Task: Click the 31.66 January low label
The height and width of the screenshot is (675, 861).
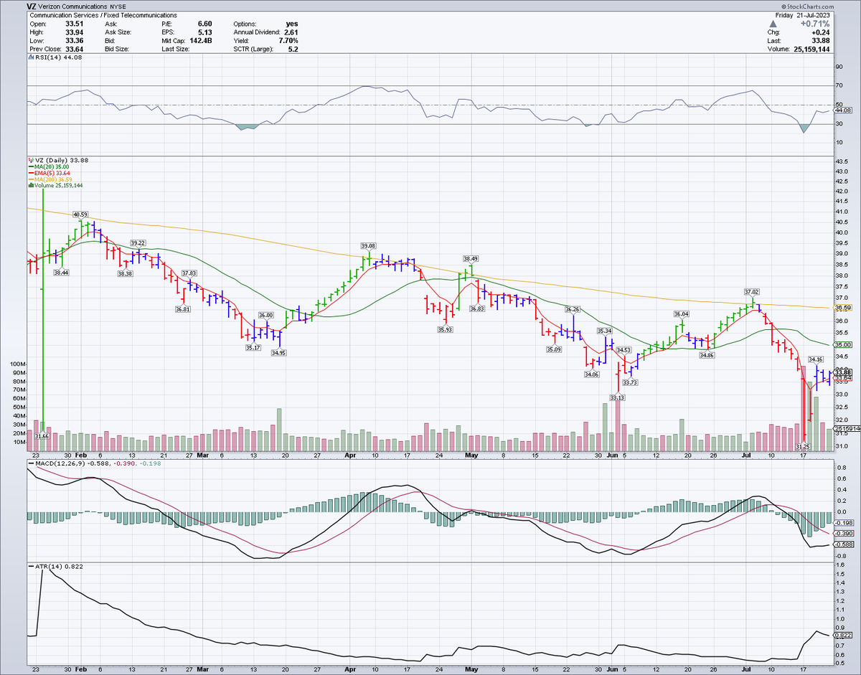Action: [42, 435]
